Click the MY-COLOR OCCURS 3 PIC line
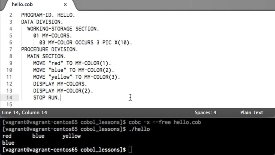The width and height of the screenshot is (275, 155). 86,42
